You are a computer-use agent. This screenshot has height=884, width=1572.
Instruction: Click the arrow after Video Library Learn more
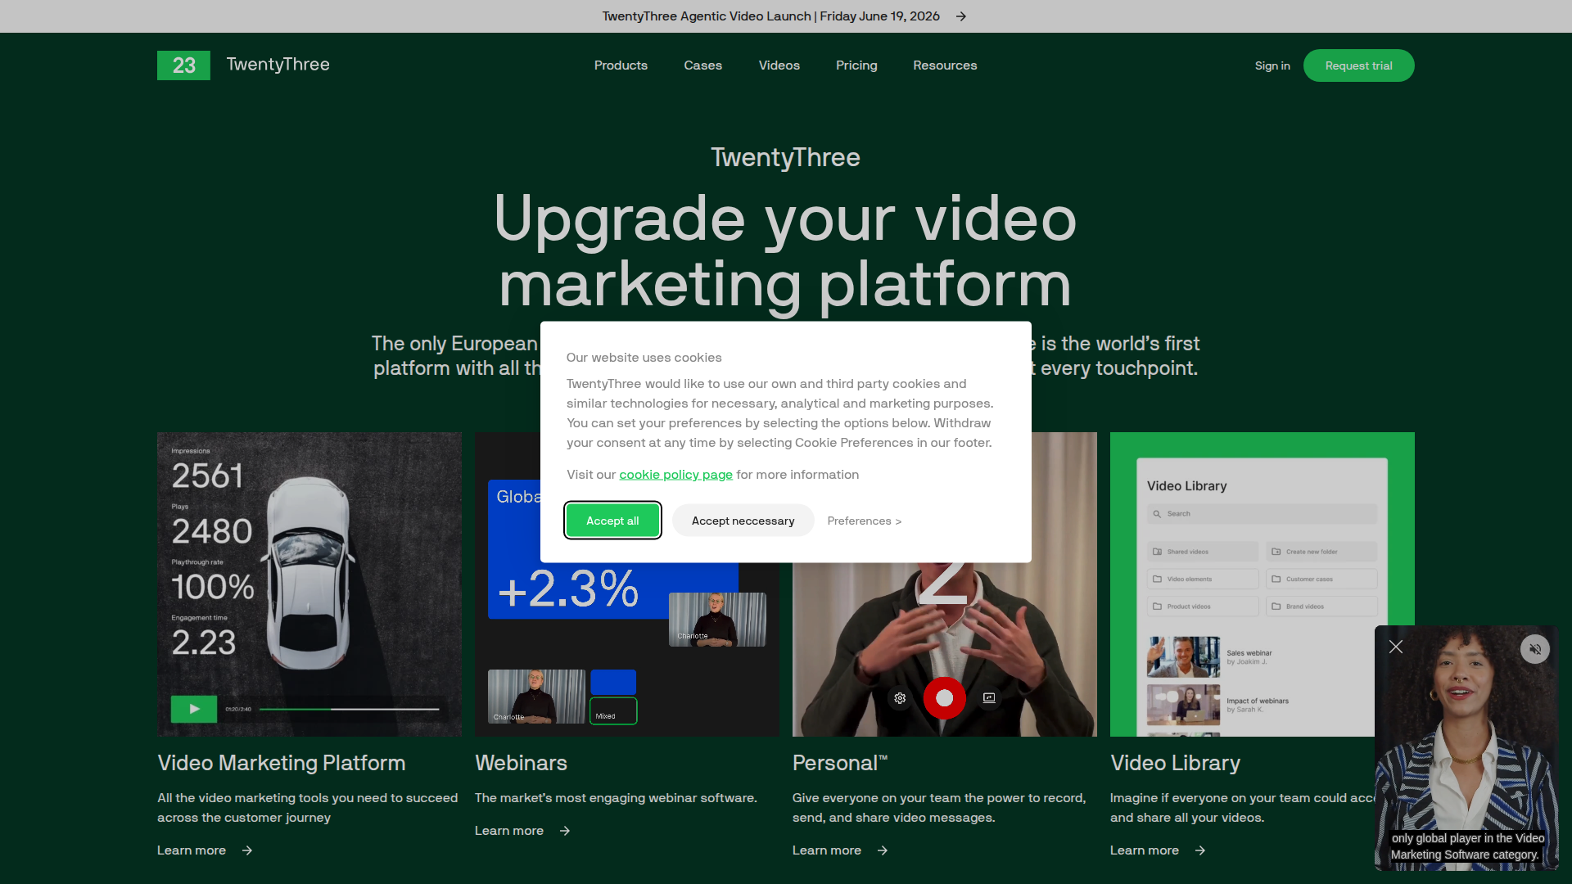click(1200, 850)
